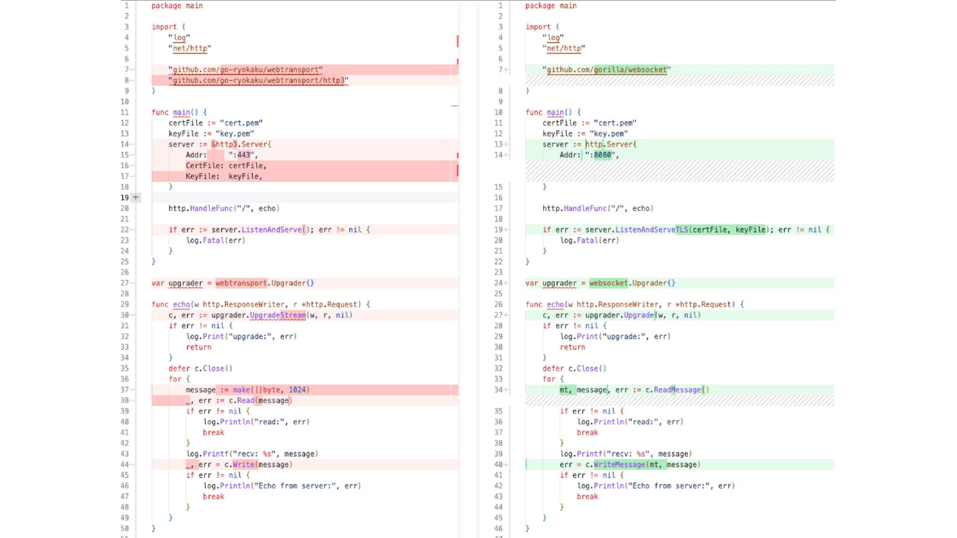This screenshot has width=957, height=538.
Task: Click the plus marker at right line 40
Action: [x=506, y=465]
